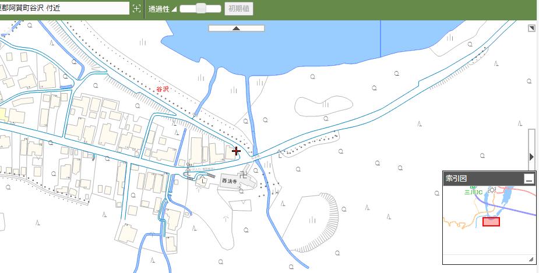This screenshot has height=273, width=539.
Task: Click the 透過性 label in toolbar
Action: pyautogui.click(x=159, y=9)
